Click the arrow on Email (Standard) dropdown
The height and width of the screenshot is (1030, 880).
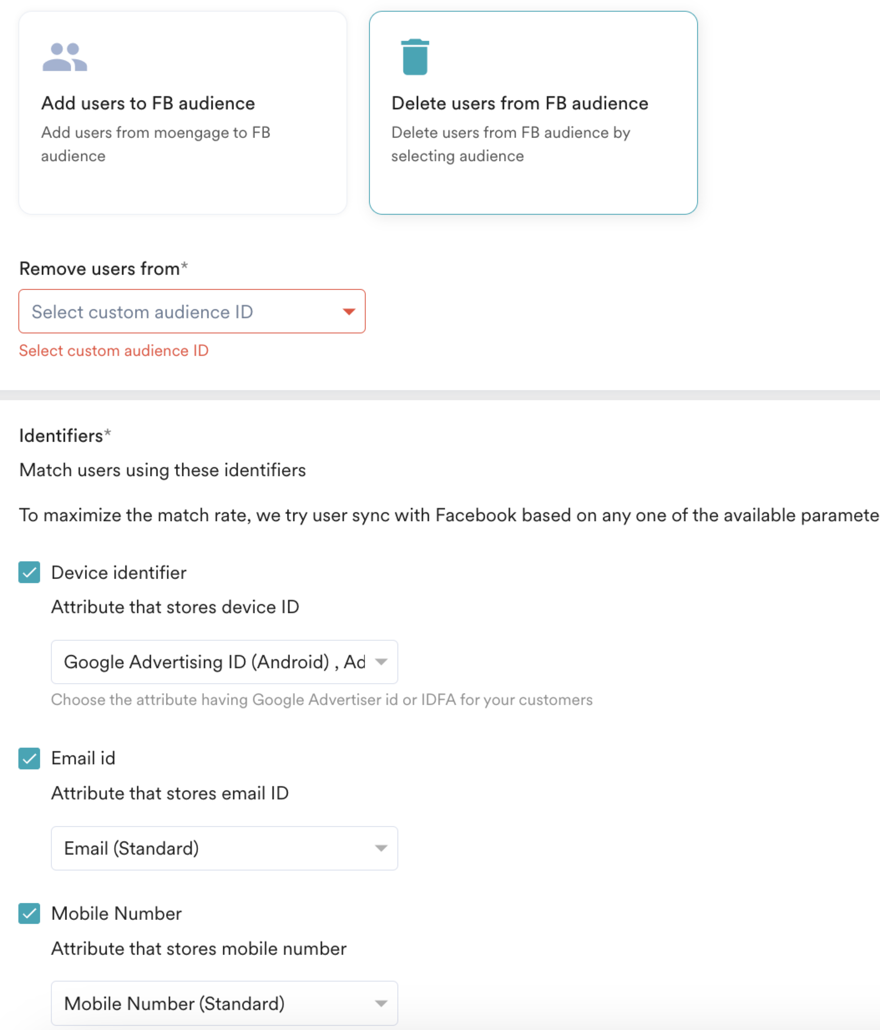381,848
